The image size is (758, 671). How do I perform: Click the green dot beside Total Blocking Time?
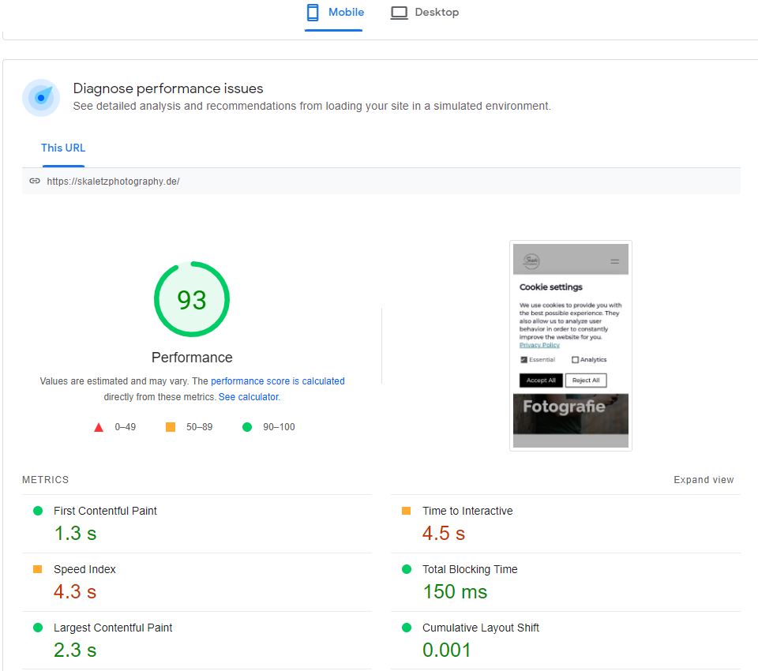tap(407, 569)
